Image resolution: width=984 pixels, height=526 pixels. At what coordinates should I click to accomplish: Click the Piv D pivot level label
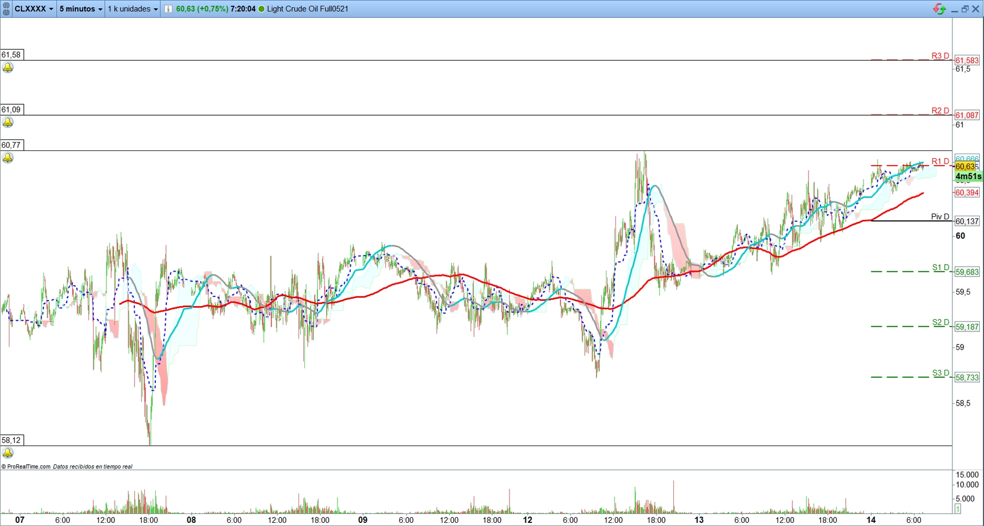[x=940, y=217]
